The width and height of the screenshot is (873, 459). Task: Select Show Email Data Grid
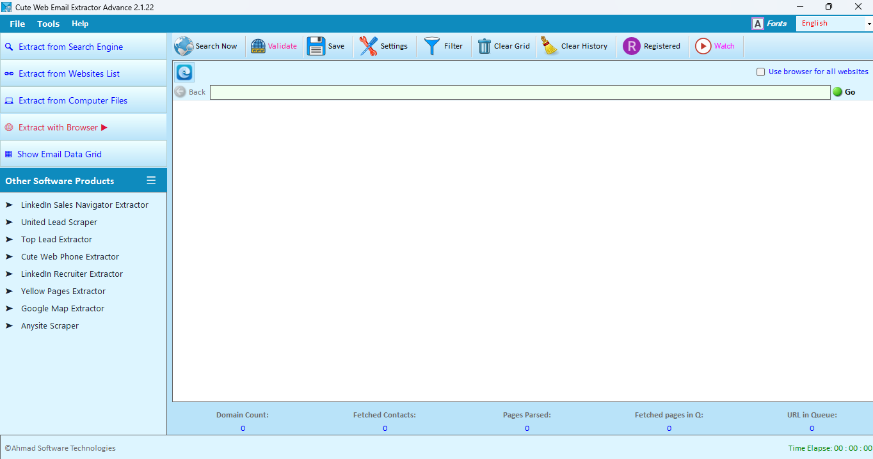coord(83,154)
